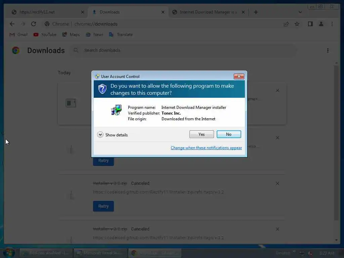Image resolution: width=344 pixels, height=258 pixels.
Task: Remove third download entry from list
Action: pyautogui.click(x=277, y=183)
